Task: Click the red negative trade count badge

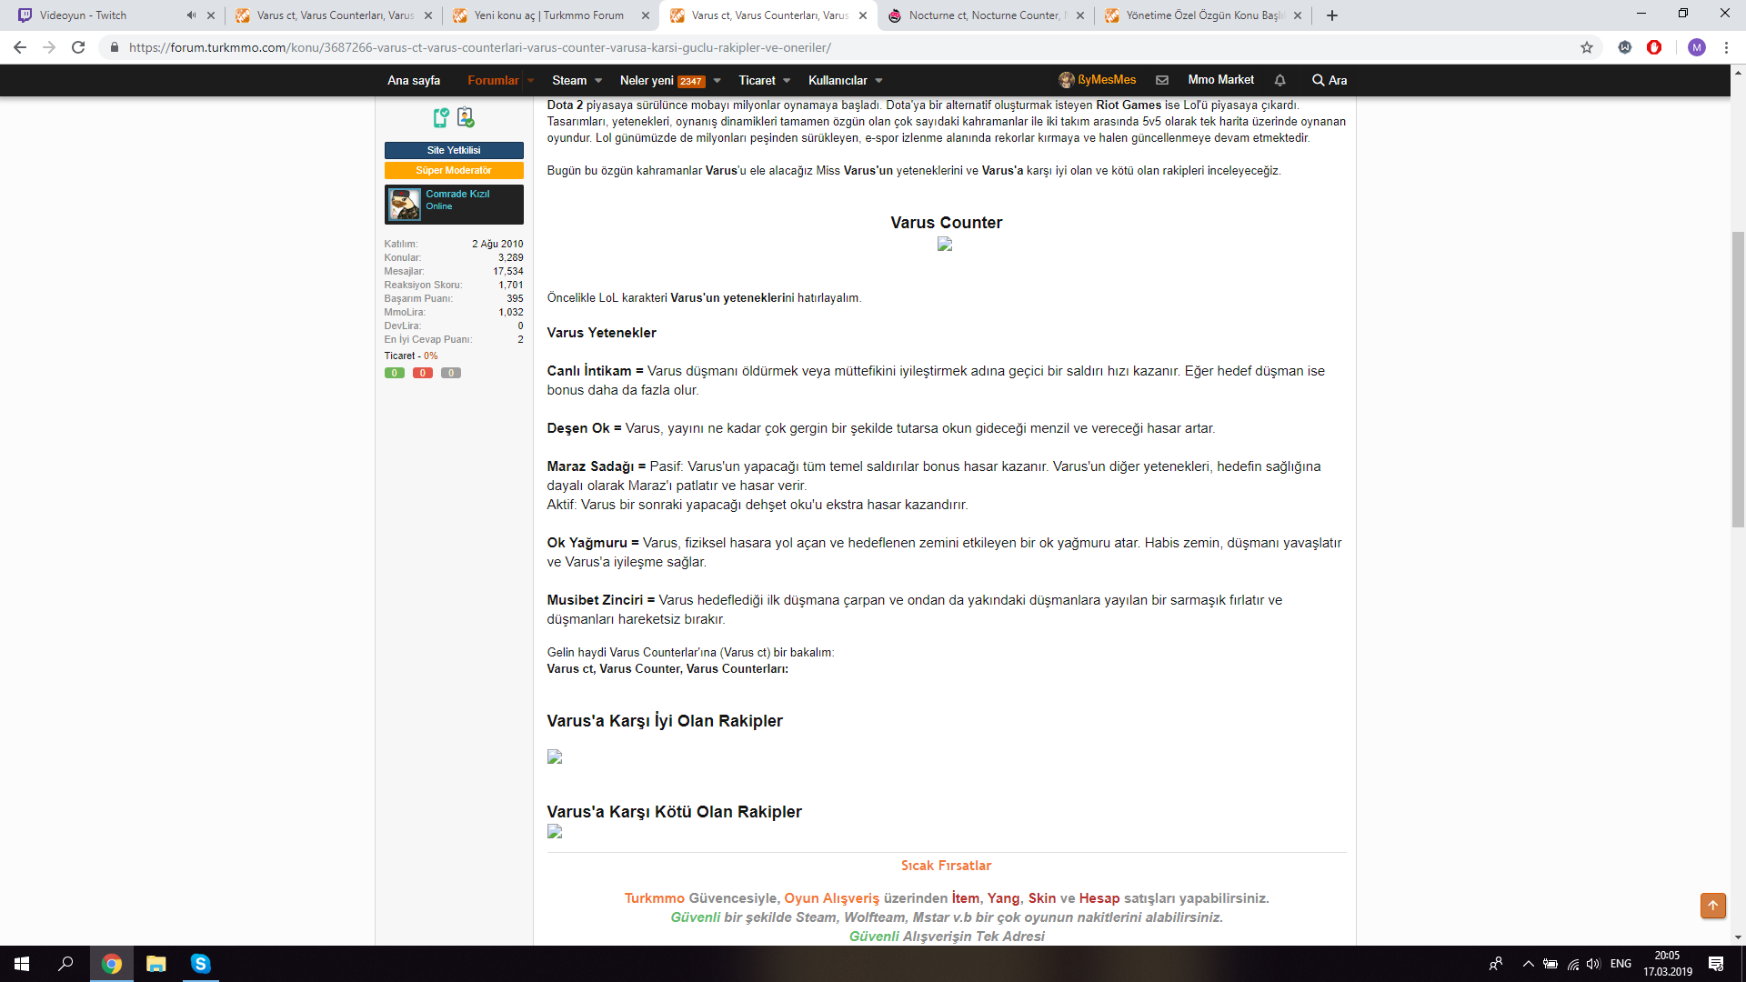Action: click(423, 373)
